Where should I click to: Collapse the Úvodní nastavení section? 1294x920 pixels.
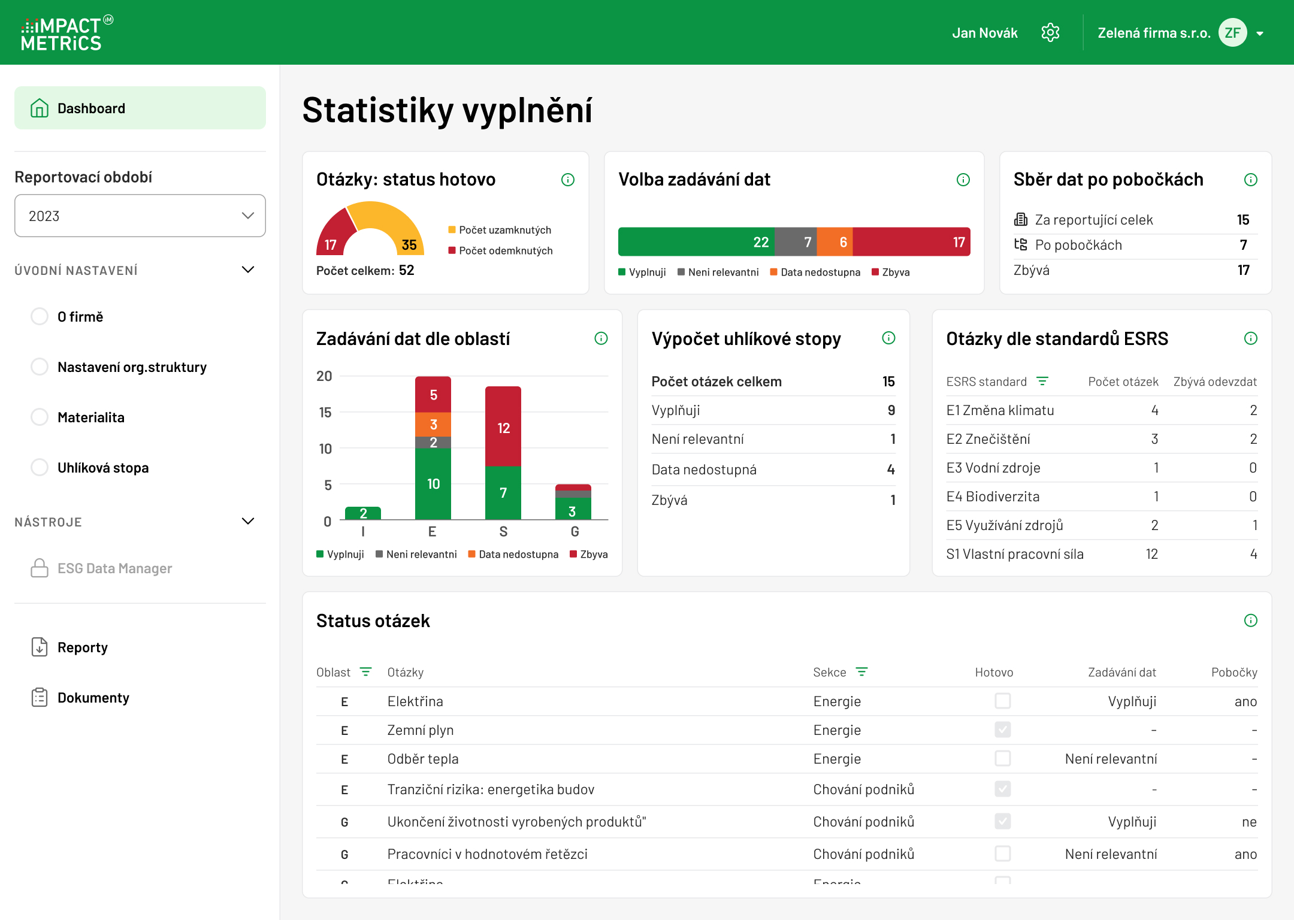(x=248, y=270)
